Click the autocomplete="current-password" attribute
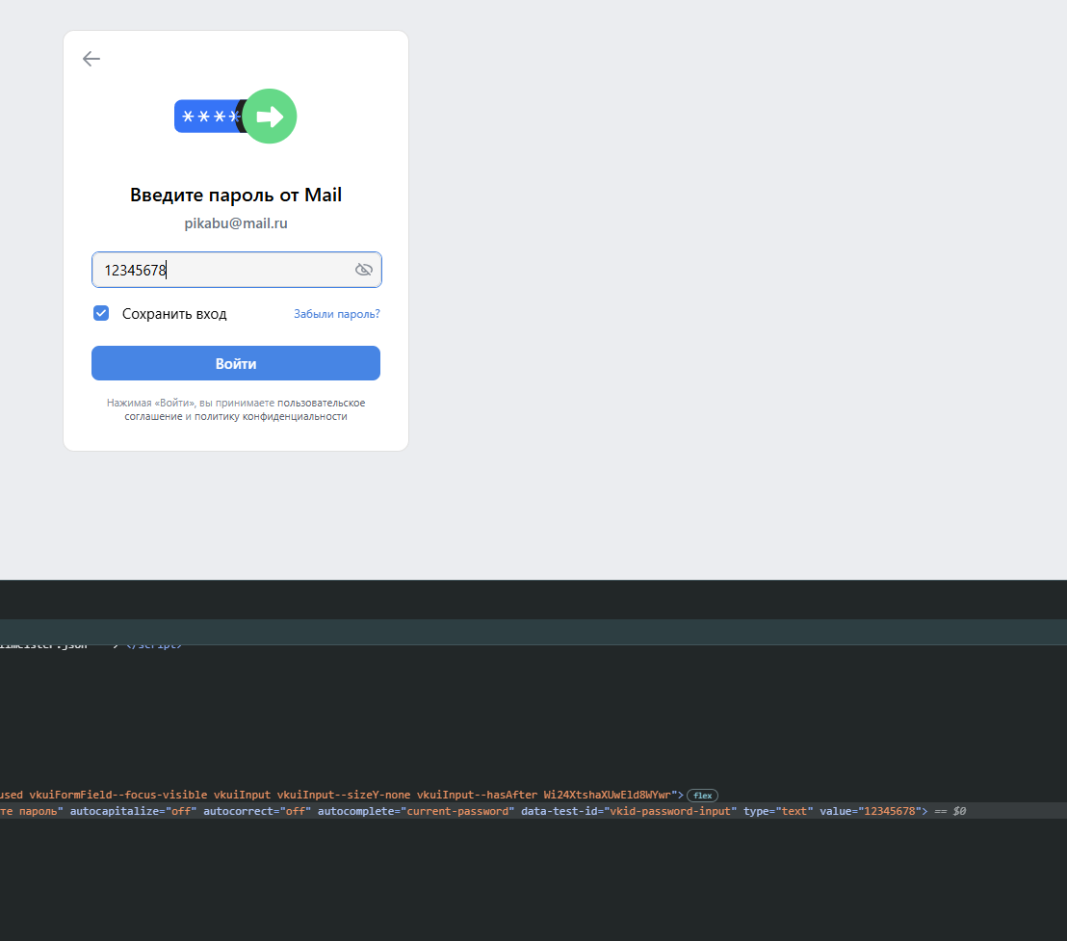 click(415, 811)
